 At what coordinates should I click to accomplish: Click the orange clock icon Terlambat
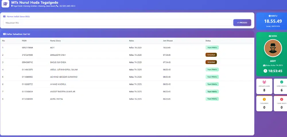264,99
